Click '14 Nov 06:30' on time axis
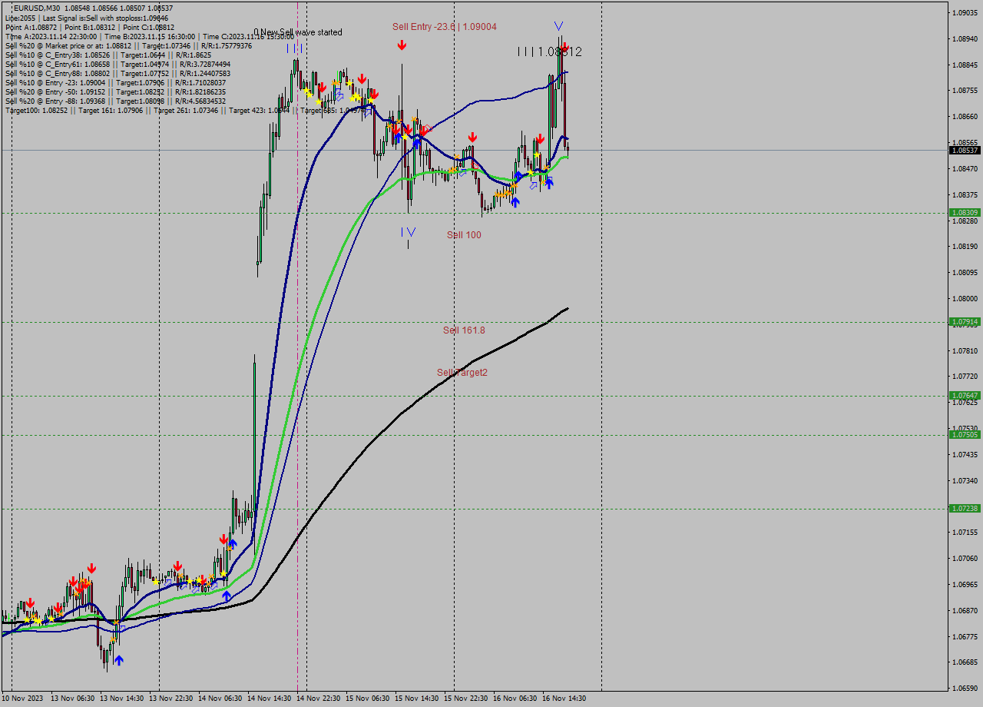Viewport: 983px width, 707px height. click(x=220, y=699)
